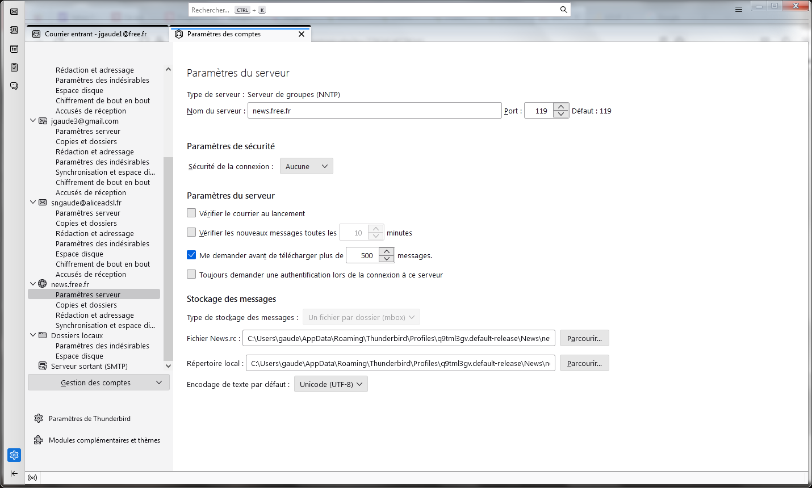
Task: Click the Paramètres de Thunderbird gear icon
Action: (39, 418)
